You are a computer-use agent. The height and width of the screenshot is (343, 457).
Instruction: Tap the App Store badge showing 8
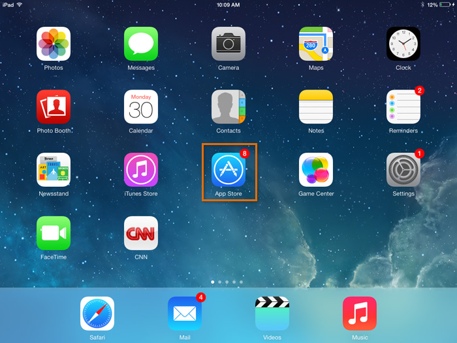click(245, 153)
